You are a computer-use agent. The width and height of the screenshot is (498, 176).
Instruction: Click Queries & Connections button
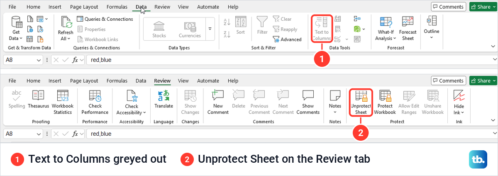tap(105, 19)
